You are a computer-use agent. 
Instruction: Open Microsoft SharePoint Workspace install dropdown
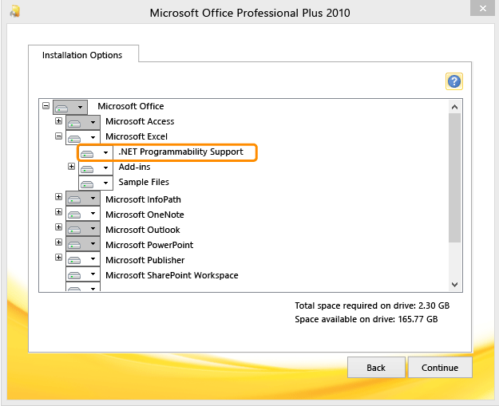(83, 274)
